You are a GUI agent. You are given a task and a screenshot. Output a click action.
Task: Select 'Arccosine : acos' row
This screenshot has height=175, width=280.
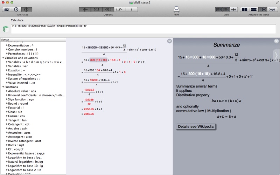click(x=33, y=133)
